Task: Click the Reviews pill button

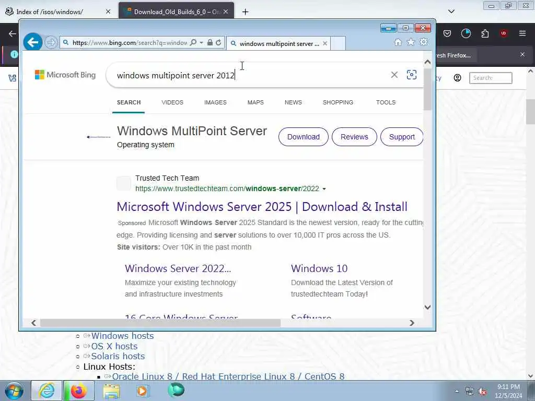Action: point(354,137)
